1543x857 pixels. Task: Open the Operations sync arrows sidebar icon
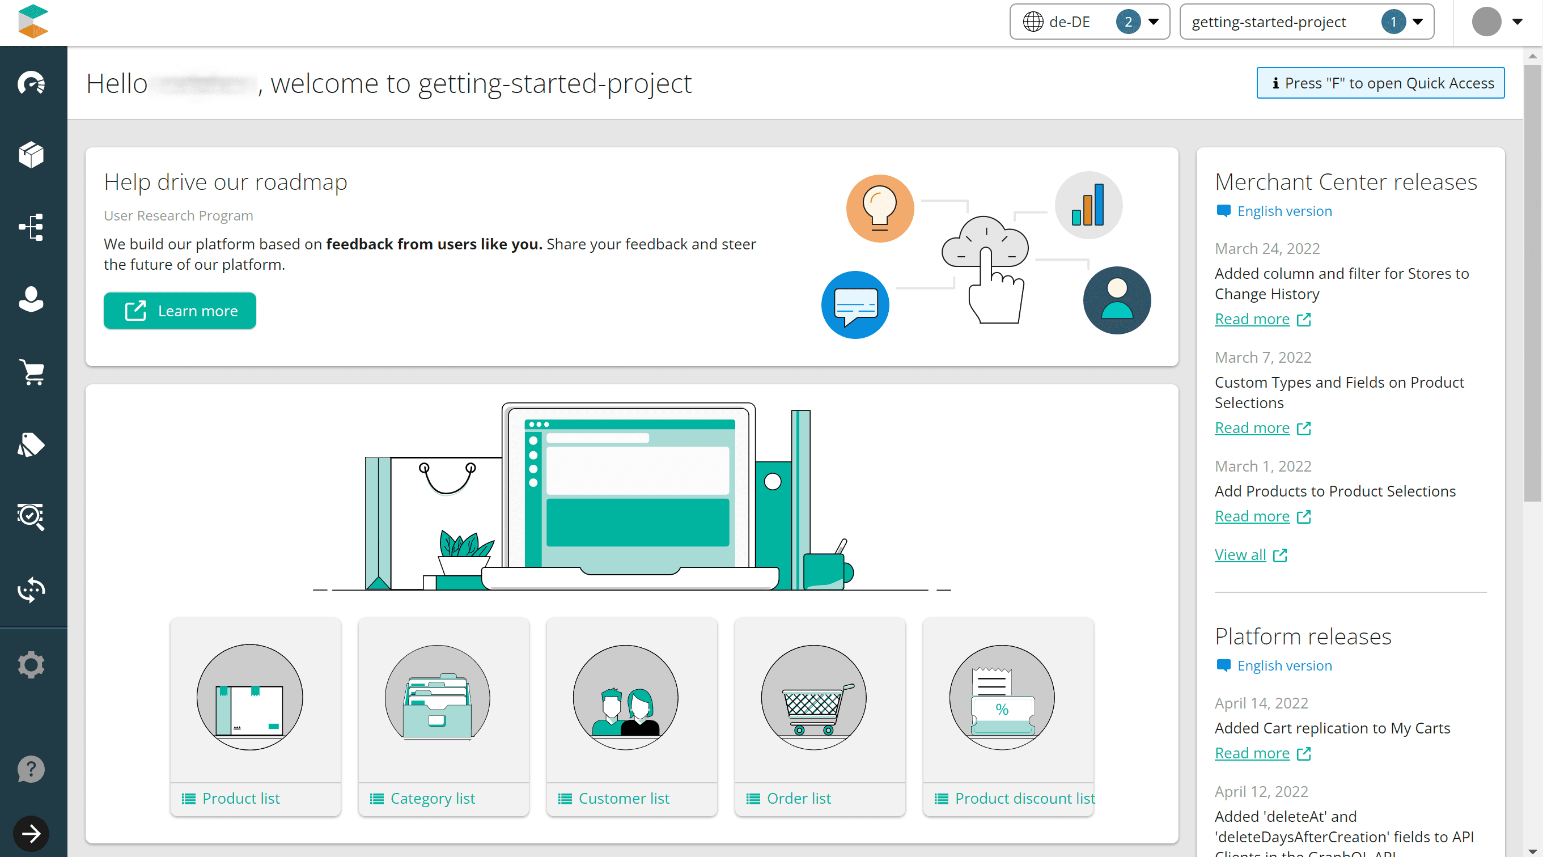pos(31,589)
